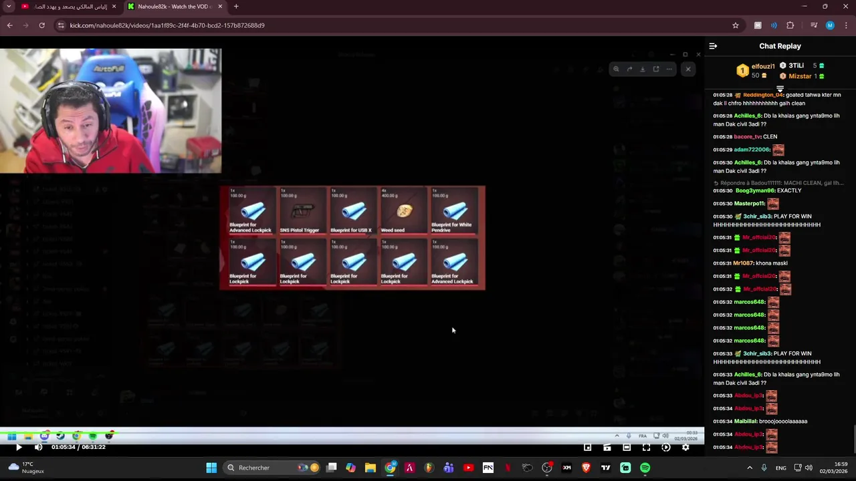Click the Blueprint for USB X item
Screen dimensions: 856x481
click(352, 211)
